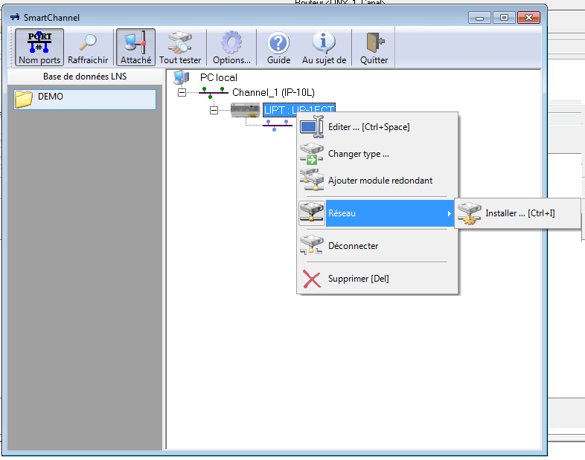Select the PC local tree node

click(218, 77)
